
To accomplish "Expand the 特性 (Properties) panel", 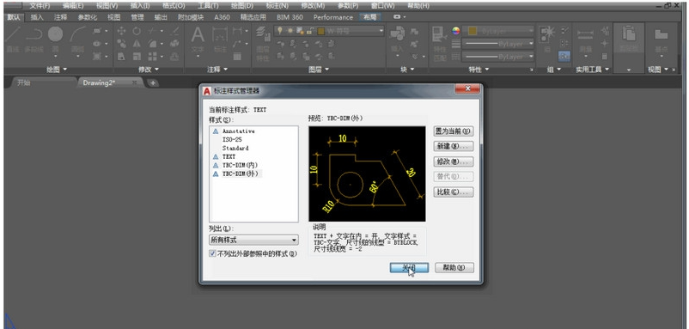I will pyautogui.click(x=479, y=70).
